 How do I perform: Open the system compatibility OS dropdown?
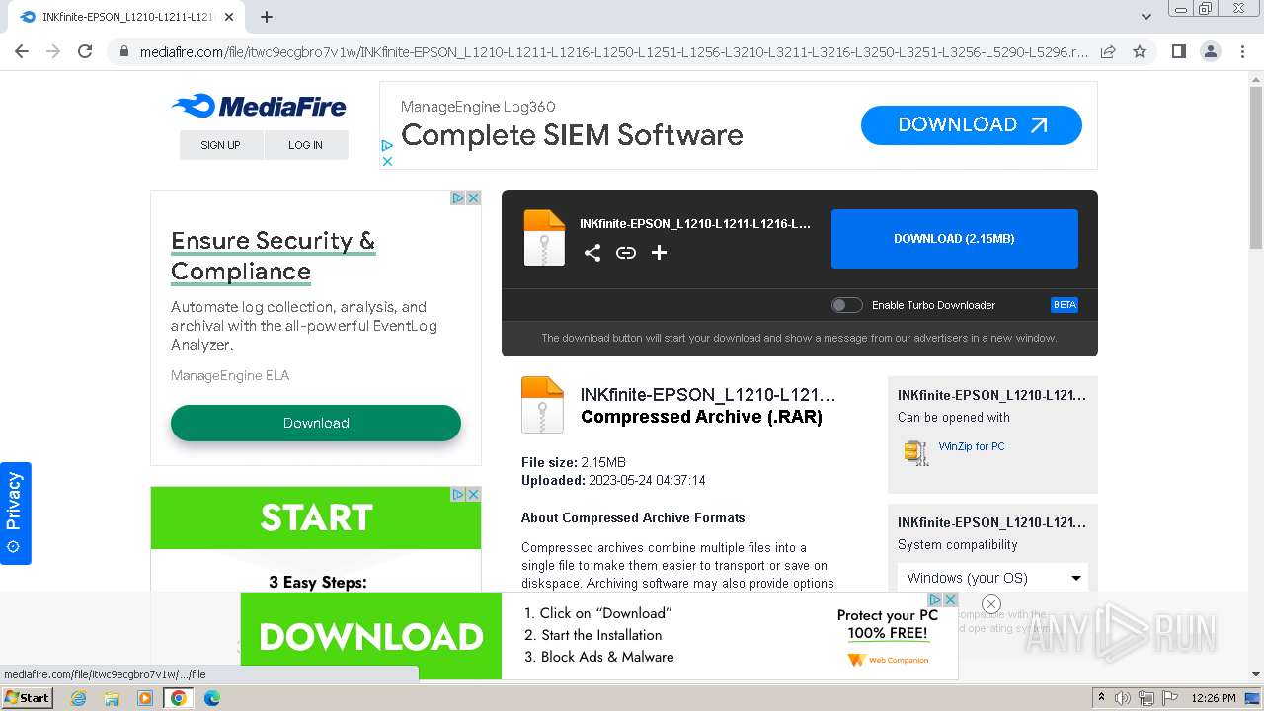pos(992,578)
